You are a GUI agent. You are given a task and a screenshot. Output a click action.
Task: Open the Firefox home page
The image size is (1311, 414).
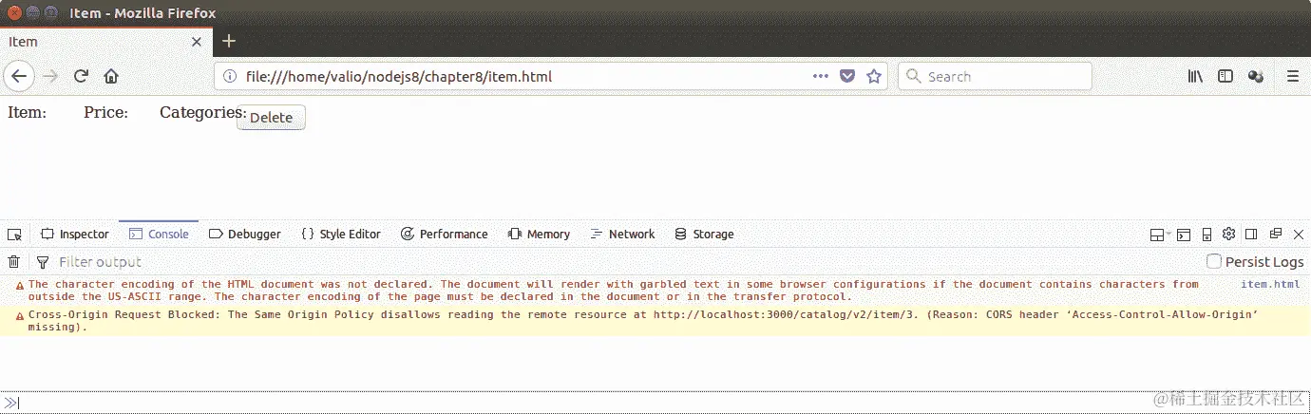tap(110, 77)
